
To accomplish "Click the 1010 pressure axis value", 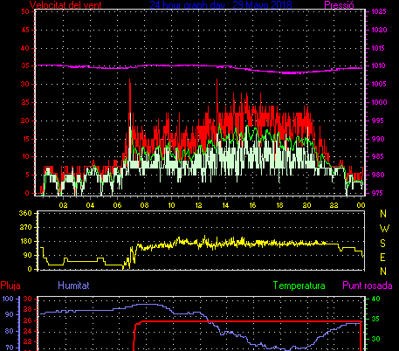I will click(x=379, y=65).
